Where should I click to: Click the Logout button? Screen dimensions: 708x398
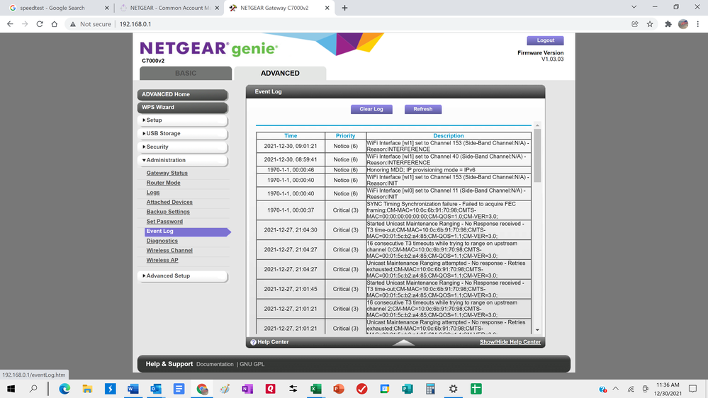coord(545,40)
